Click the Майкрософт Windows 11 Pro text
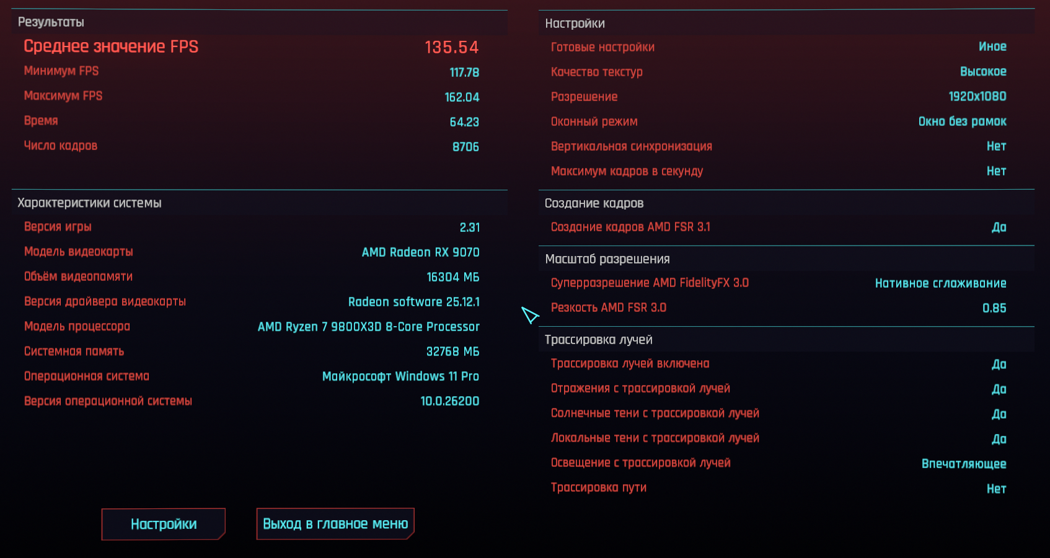The width and height of the screenshot is (1050, 558). [x=400, y=376]
